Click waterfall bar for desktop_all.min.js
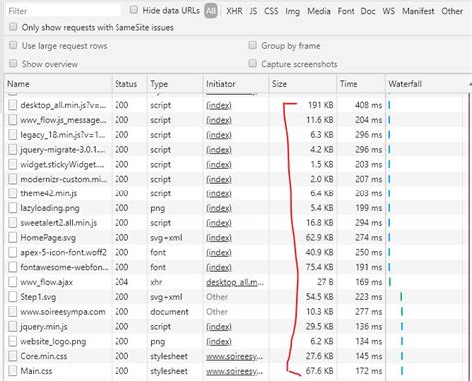This screenshot has height=381, width=472. (x=389, y=105)
